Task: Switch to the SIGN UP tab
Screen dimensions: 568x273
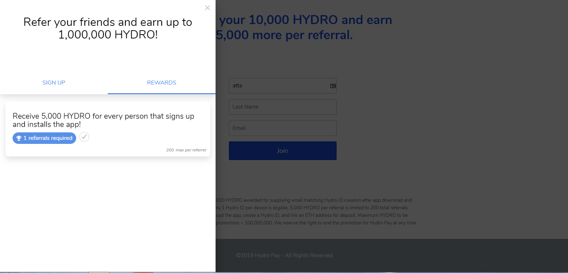Action: point(54,83)
